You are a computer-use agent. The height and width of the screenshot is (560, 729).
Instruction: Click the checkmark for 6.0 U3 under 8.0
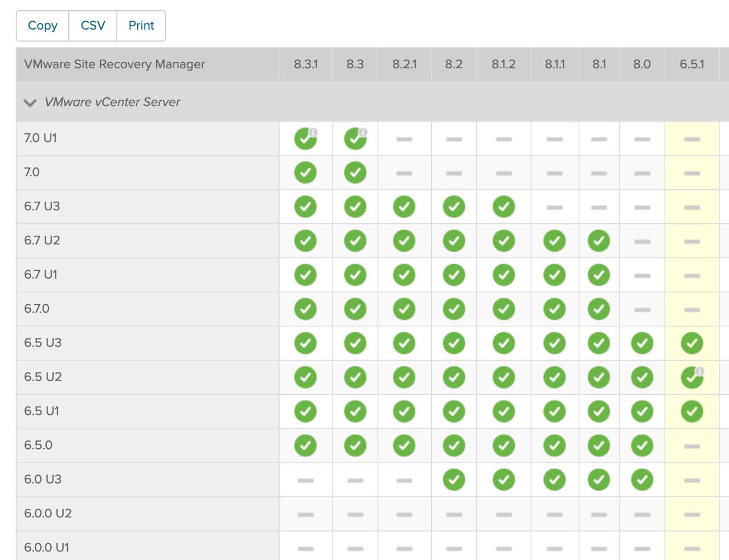(x=642, y=480)
